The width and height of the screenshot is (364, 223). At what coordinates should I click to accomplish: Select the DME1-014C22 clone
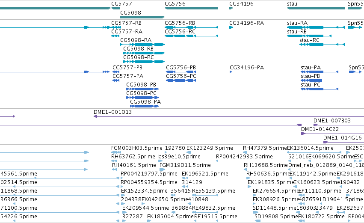pyautogui.click(x=320, y=129)
